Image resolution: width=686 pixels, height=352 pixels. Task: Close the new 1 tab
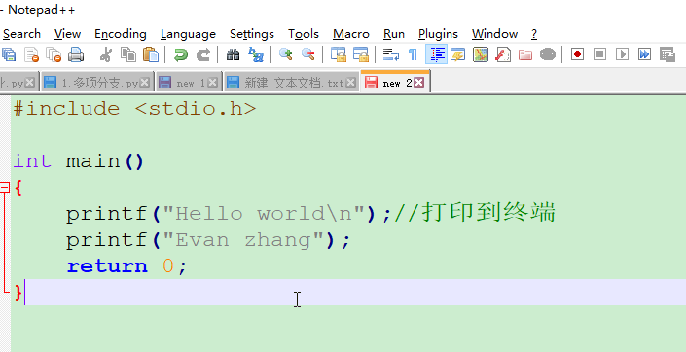click(x=213, y=83)
